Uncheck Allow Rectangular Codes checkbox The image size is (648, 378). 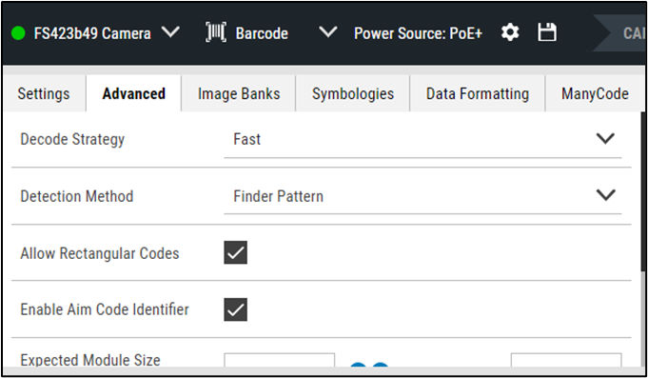[x=236, y=252]
